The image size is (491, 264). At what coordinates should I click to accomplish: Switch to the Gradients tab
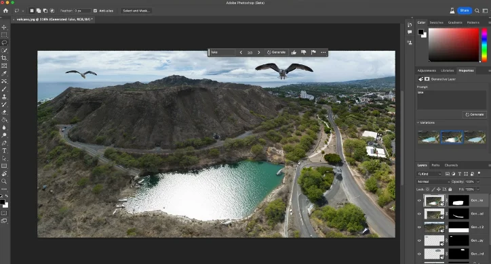click(x=455, y=22)
